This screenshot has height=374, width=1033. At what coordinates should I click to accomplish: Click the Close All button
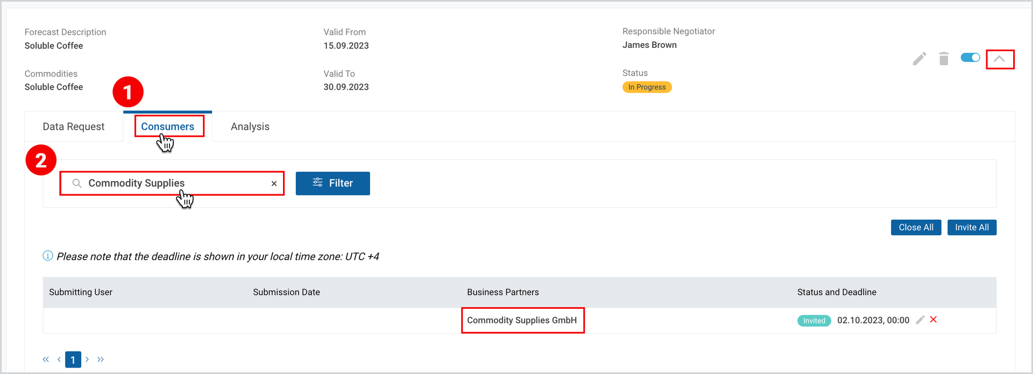pyautogui.click(x=916, y=228)
